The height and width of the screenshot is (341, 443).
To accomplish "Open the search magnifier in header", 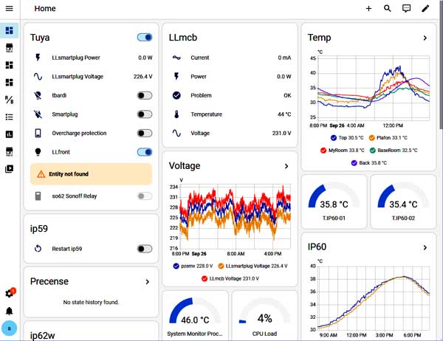I will [388, 8].
